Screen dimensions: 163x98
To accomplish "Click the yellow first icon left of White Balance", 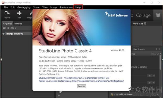I will [x=112, y=94].
